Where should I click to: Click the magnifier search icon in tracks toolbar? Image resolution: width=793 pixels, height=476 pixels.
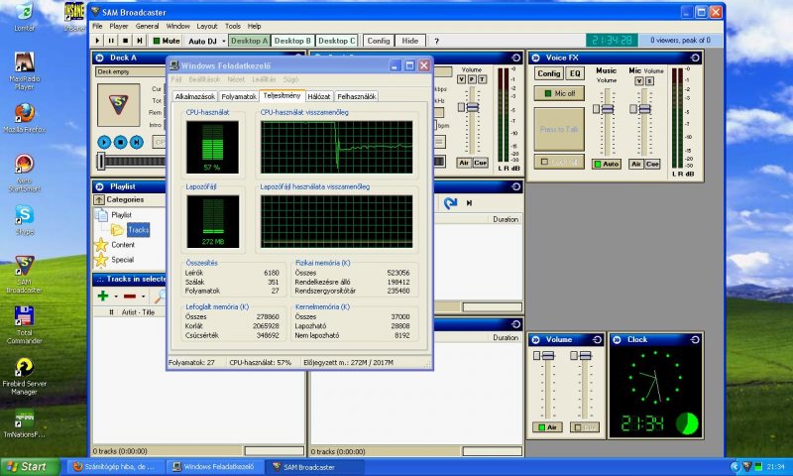click(x=159, y=296)
